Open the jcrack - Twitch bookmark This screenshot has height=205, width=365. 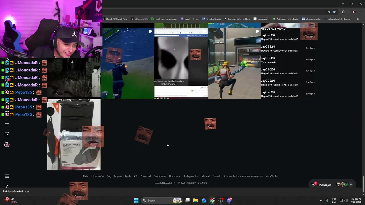click(190, 19)
